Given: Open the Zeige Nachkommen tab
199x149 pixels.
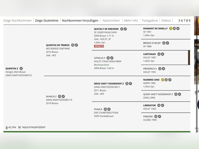Looking at the screenshot, I should tap(17, 21).
